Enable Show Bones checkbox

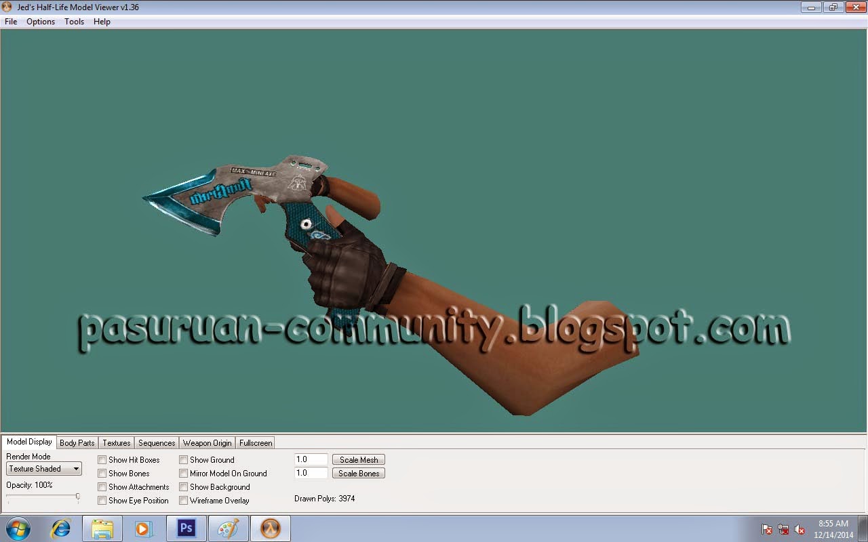102,474
